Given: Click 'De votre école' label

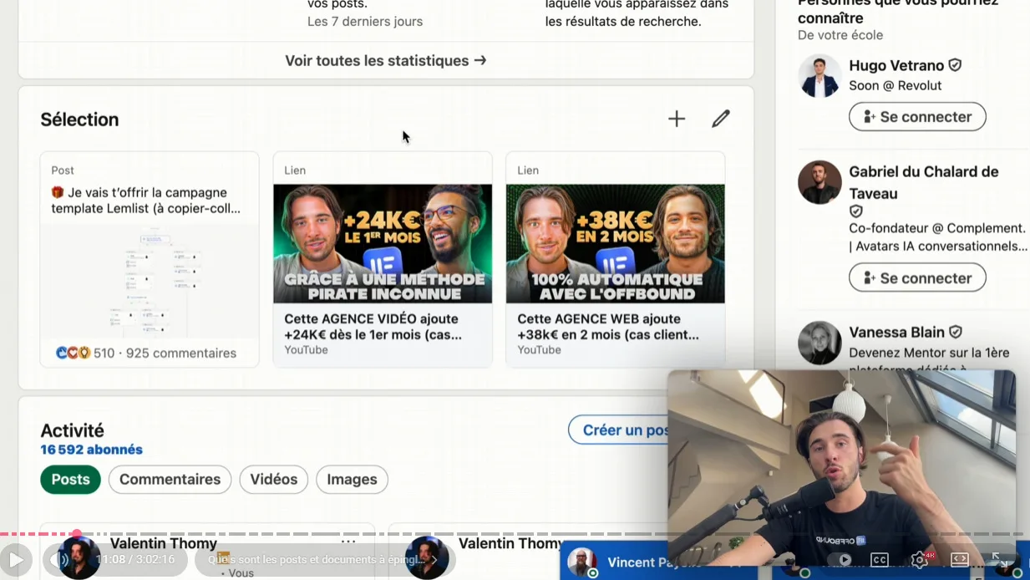Looking at the screenshot, I should pyautogui.click(x=840, y=35).
